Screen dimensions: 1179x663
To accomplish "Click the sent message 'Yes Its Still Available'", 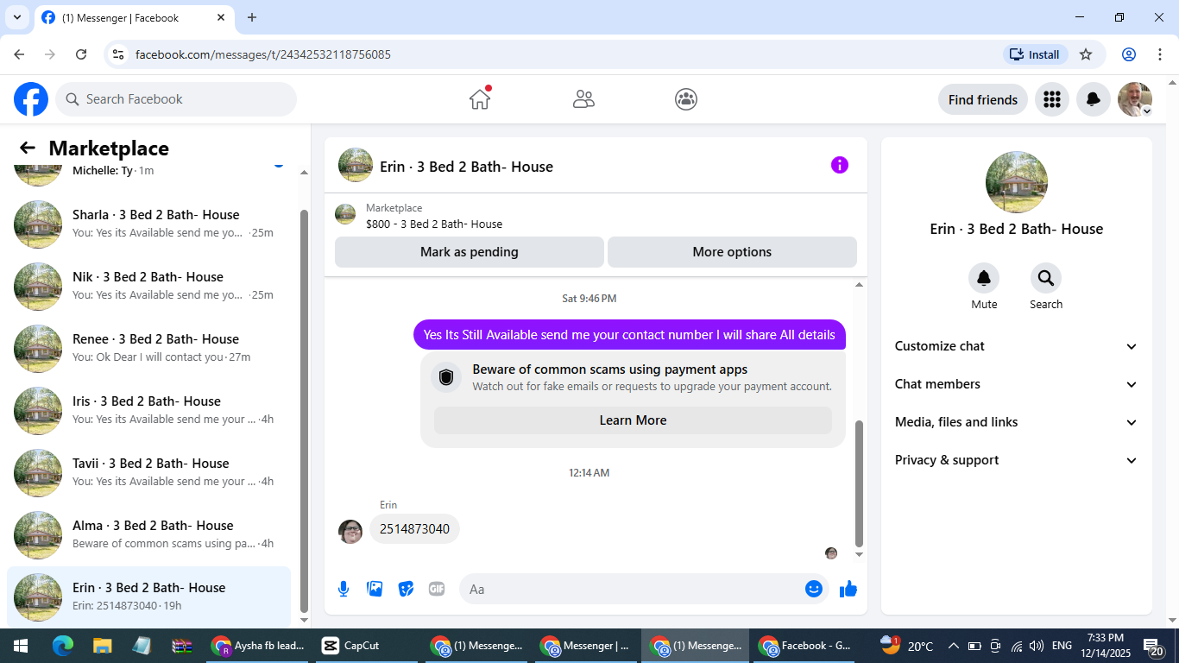I will [x=629, y=335].
